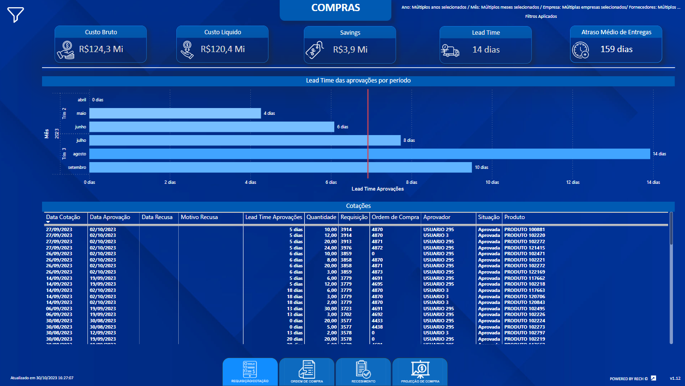Sort by Data Recusa column header
685x386 pixels.
[x=157, y=217]
